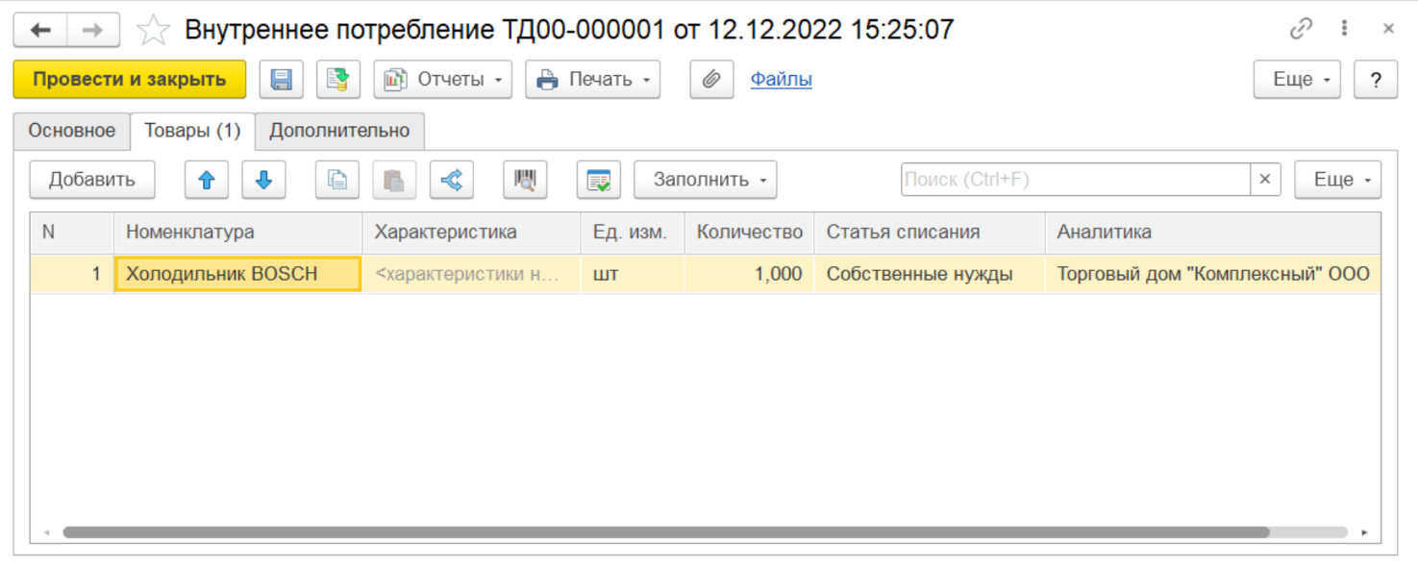Click the split row icon
Image resolution: width=1418 pixels, height=567 pixels.
coord(451,180)
